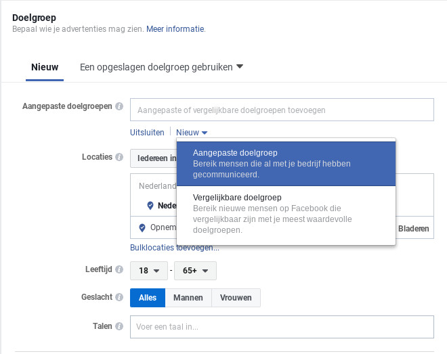The height and width of the screenshot is (354, 447).
Task: Choose Aangepaste doelgroep menu option
Action: tap(286, 164)
